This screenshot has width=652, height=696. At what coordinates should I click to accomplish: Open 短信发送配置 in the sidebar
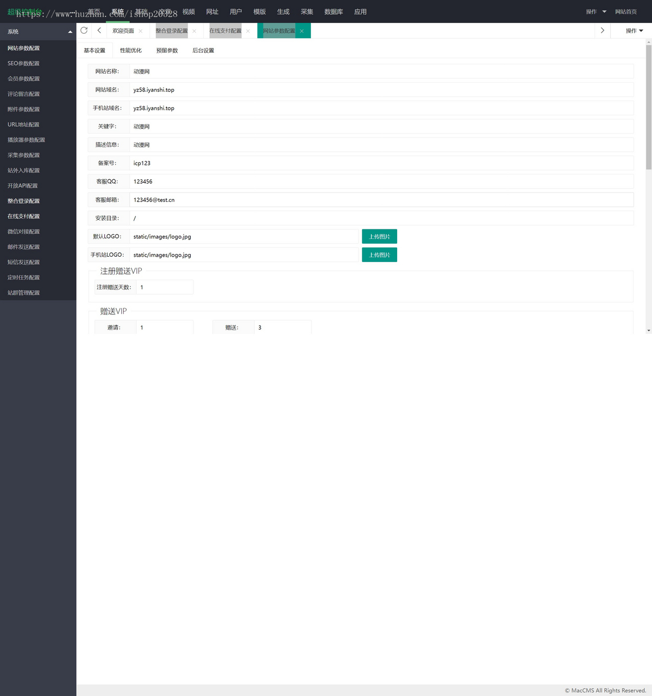click(38, 262)
